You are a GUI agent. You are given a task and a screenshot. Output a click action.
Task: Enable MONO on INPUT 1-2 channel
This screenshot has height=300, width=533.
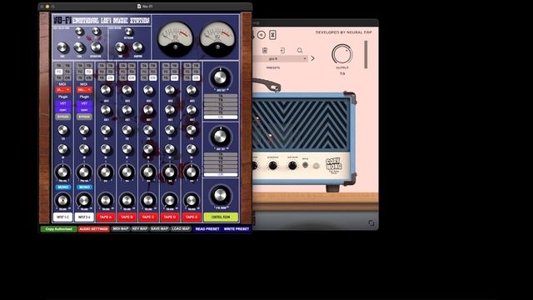click(63, 187)
